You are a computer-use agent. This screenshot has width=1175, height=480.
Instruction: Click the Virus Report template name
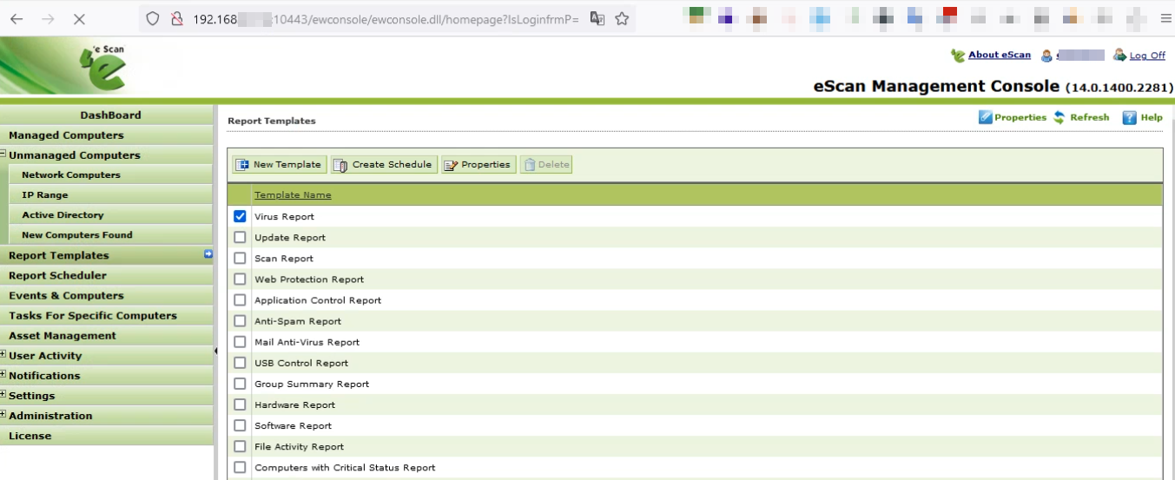(x=284, y=216)
